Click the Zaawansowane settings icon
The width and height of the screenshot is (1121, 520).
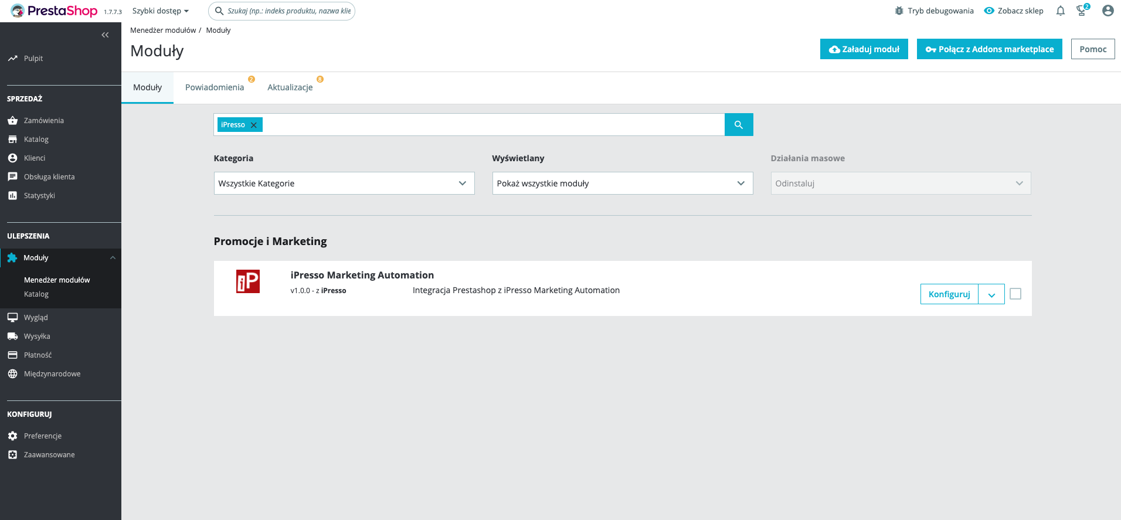coord(12,455)
